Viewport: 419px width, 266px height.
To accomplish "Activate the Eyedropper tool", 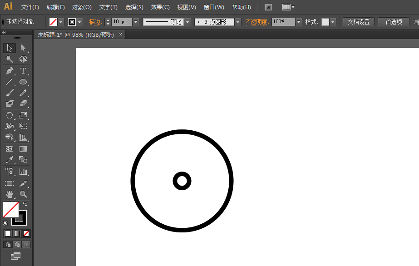I will [x=9, y=160].
